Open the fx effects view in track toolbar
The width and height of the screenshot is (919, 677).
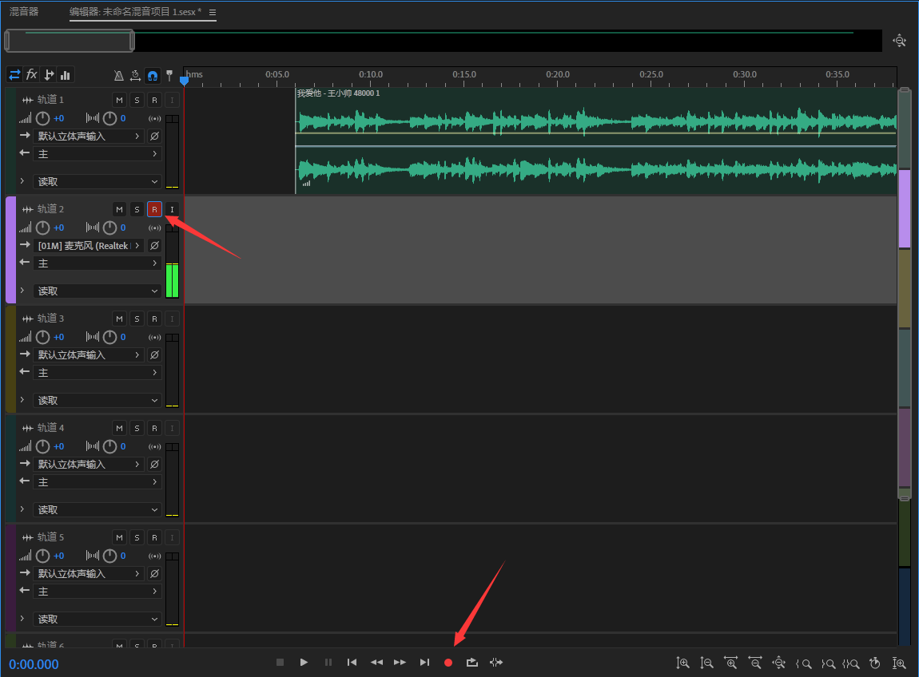32,75
